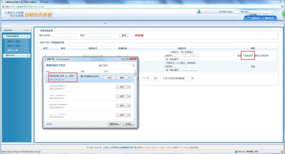Image resolution: width=285 pixels, height=154 pixels.
Task: Click the user avatar icon in header
Action: pos(199,11)
